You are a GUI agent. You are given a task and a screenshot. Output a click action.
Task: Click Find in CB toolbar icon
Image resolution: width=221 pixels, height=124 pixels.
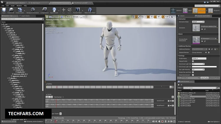(11, 10)
